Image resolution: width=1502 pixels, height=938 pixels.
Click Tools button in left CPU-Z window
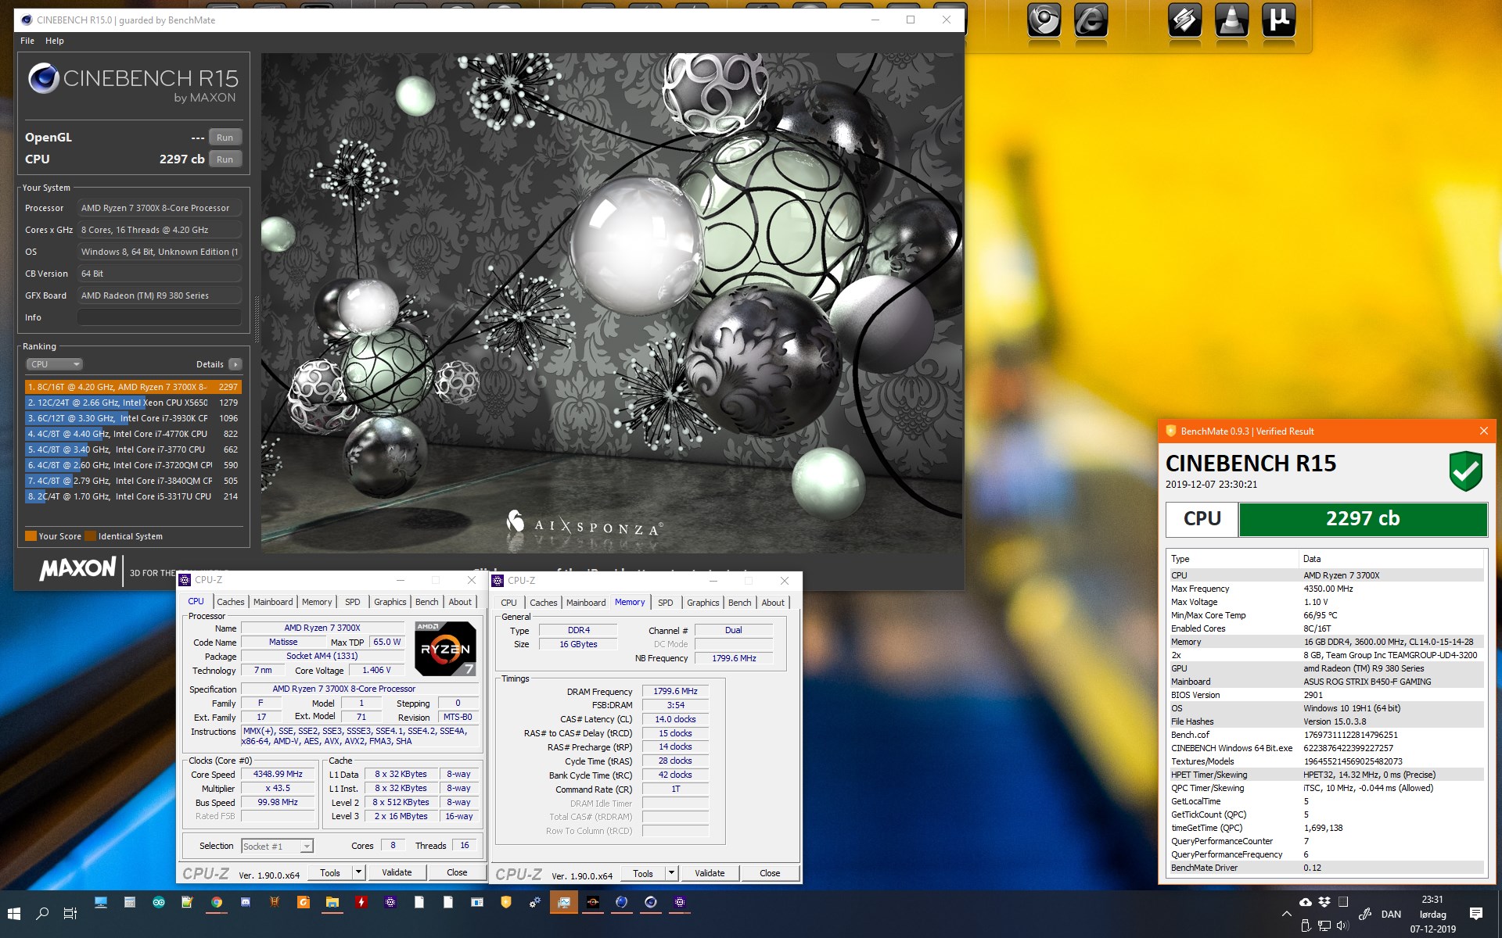coord(330,872)
